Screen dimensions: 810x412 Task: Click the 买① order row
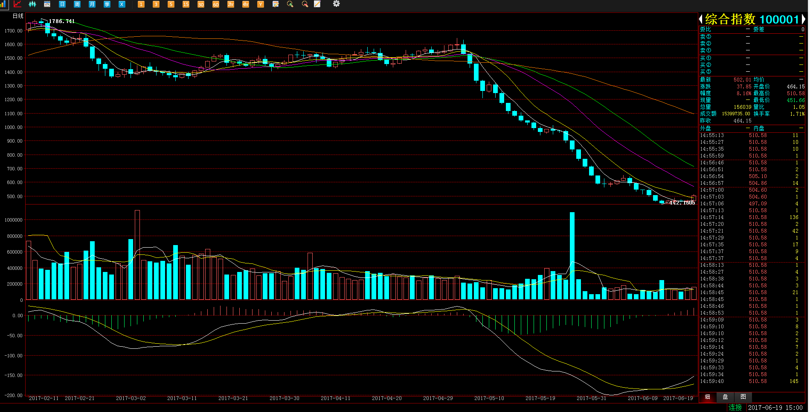point(752,58)
